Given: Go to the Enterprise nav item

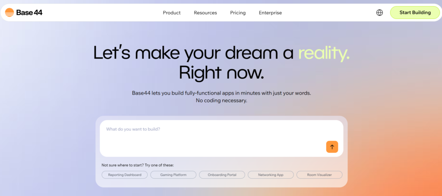Looking at the screenshot, I should pyautogui.click(x=270, y=13).
